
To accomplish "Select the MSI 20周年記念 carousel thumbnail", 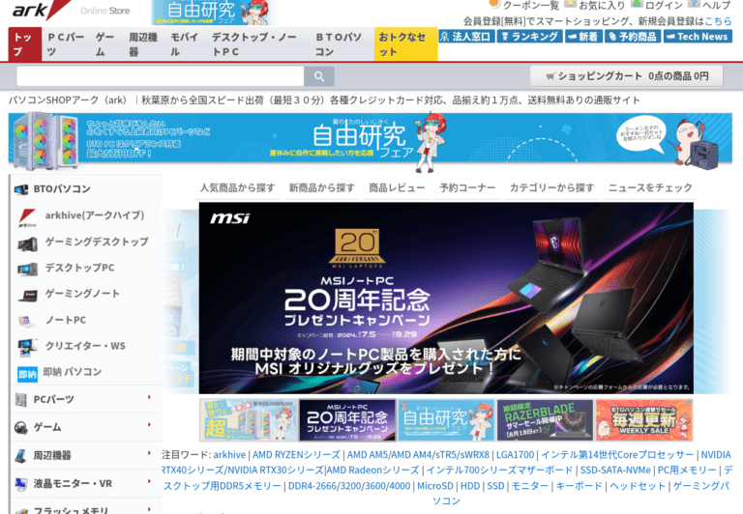I will [x=347, y=420].
